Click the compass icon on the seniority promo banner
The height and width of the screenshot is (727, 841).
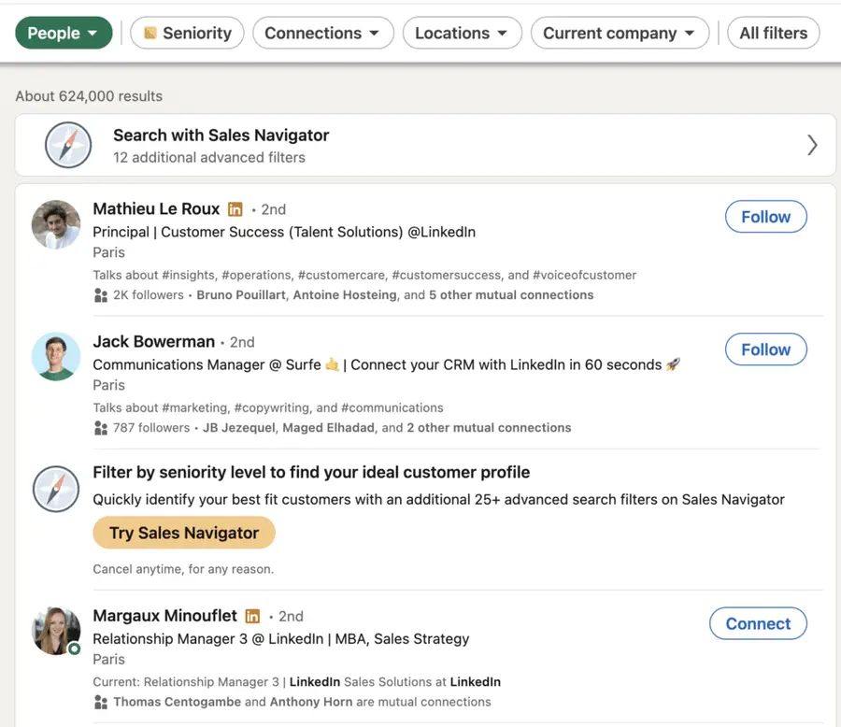55,489
